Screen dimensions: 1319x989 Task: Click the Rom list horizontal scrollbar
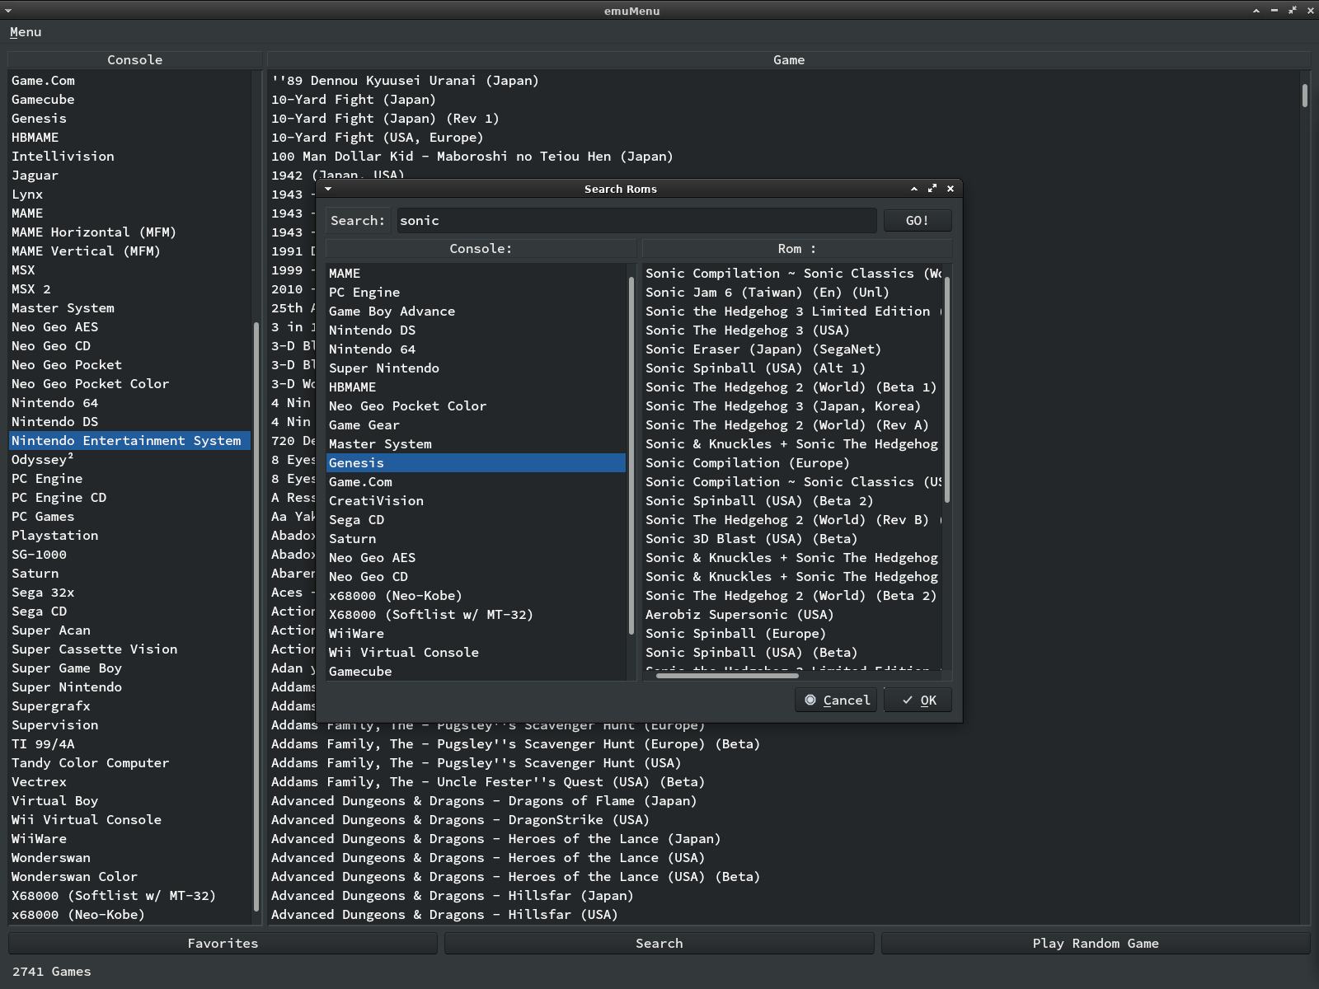[727, 676]
